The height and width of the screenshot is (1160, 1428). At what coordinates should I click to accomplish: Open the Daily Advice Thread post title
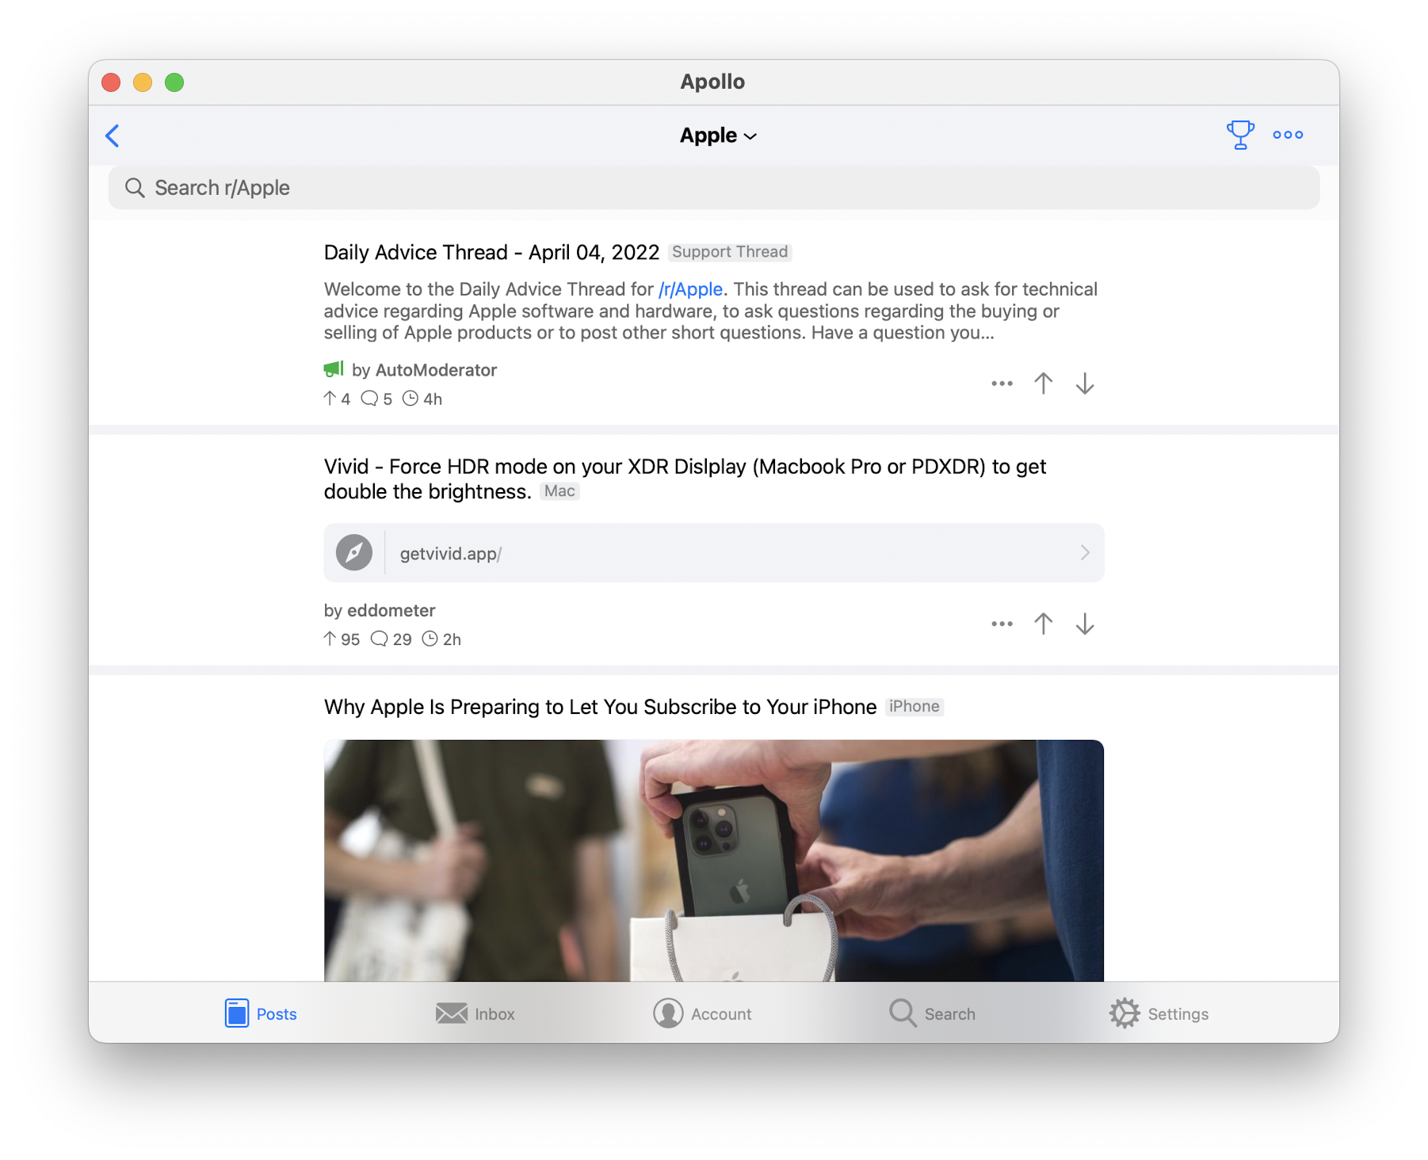coord(491,252)
